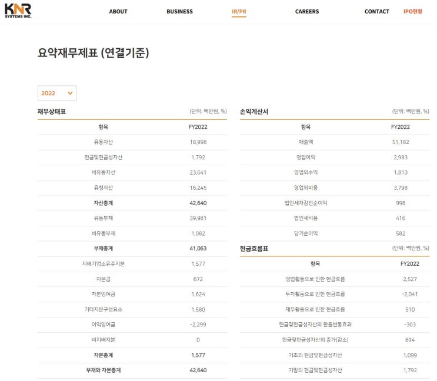Go to the IPO현황 link
437x381 pixels.
pyautogui.click(x=413, y=11)
